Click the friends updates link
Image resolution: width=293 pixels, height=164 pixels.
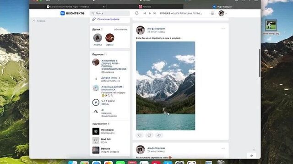[x=121, y=29]
